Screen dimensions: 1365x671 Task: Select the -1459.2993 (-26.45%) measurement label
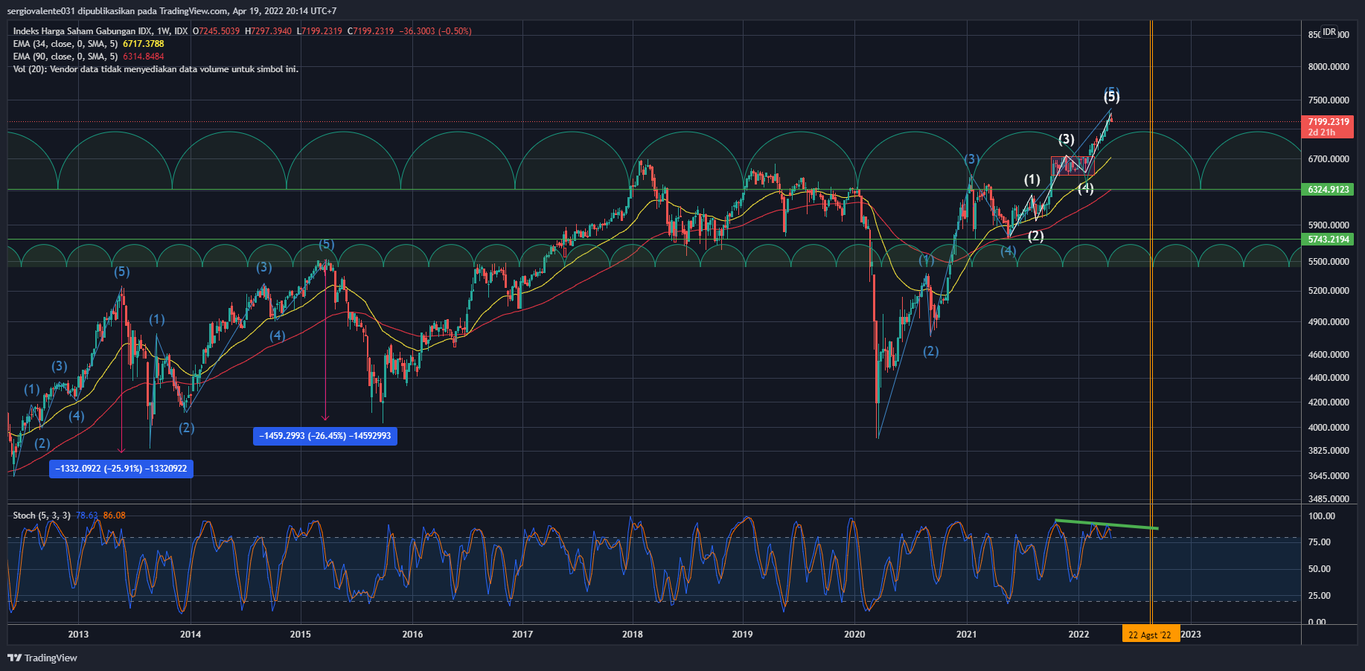tap(325, 436)
